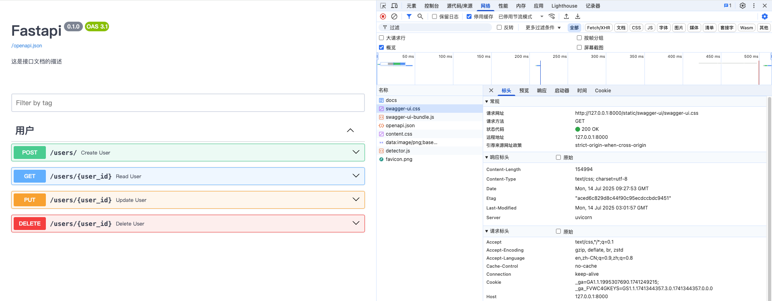Open the network search magnifier

420,16
